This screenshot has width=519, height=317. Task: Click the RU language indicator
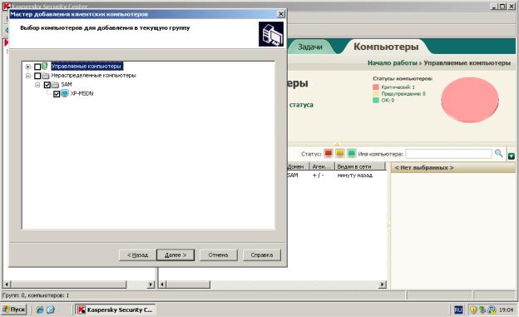click(x=458, y=310)
